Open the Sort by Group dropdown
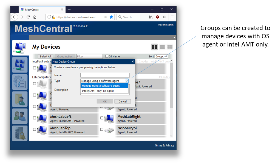Viewport: 275px width, 164px height. click(x=161, y=57)
